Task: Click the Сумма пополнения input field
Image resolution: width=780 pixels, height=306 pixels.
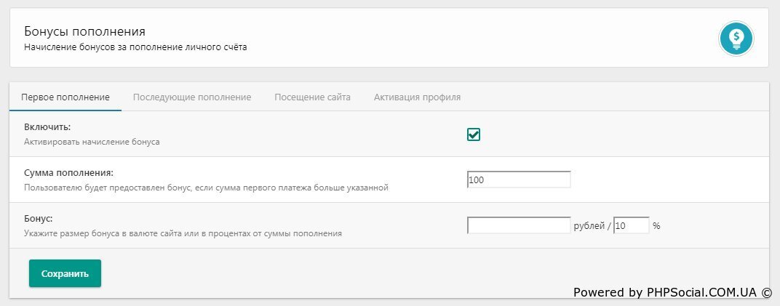Action: coord(519,180)
